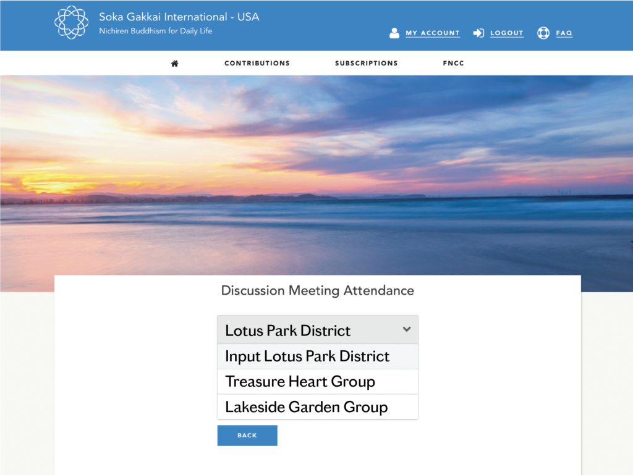Pick the Lakeside Garden Group option
Viewport: 633px width, 475px height.
[x=307, y=407]
